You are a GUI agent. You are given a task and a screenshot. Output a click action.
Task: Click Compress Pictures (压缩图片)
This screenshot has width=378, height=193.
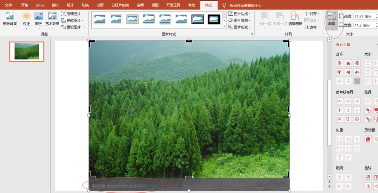pos(71,14)
